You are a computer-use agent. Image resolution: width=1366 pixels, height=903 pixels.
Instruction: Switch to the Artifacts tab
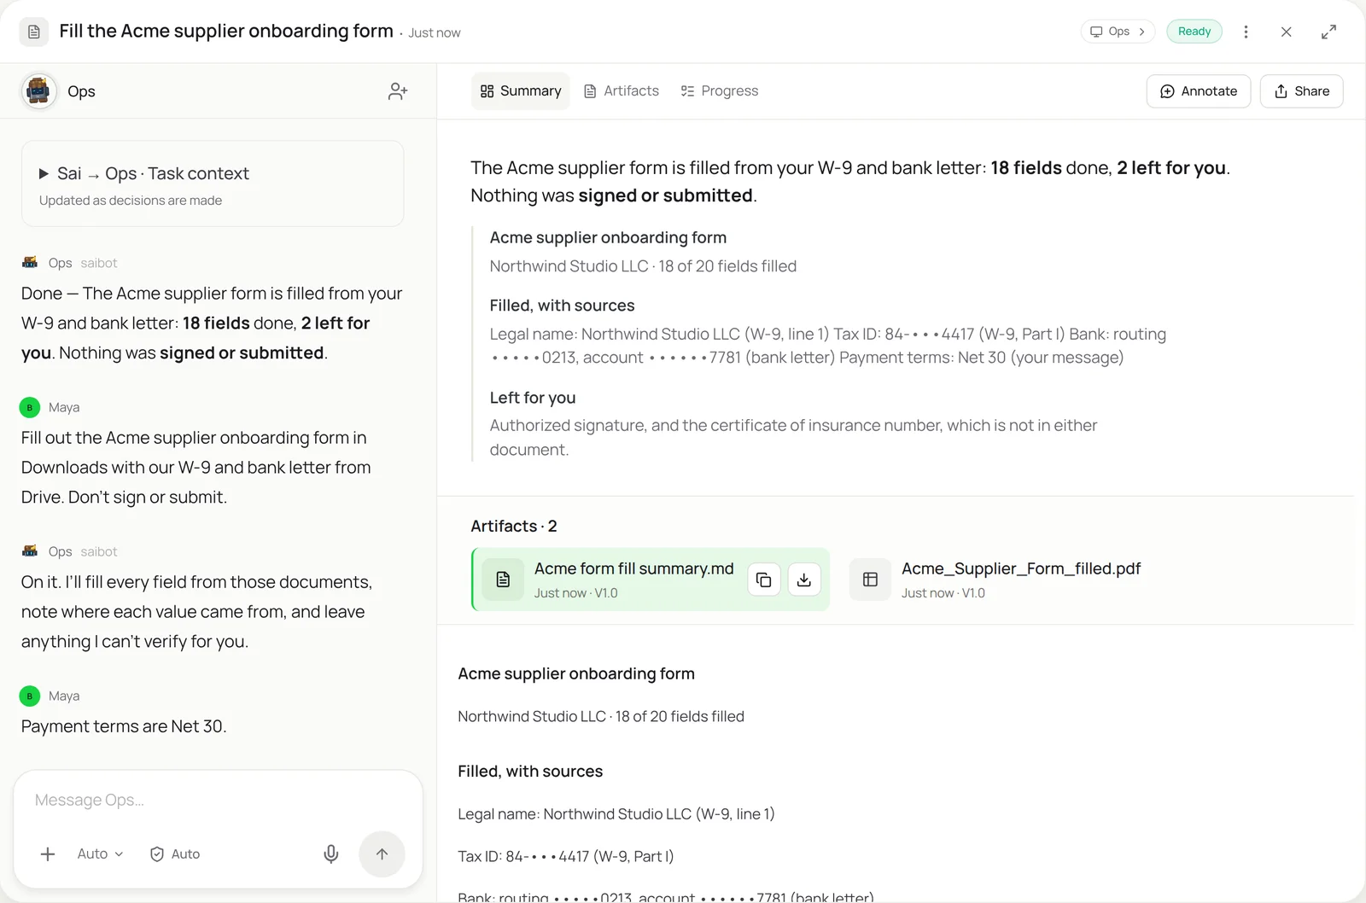pyautogui.click(x=622, y=91)
